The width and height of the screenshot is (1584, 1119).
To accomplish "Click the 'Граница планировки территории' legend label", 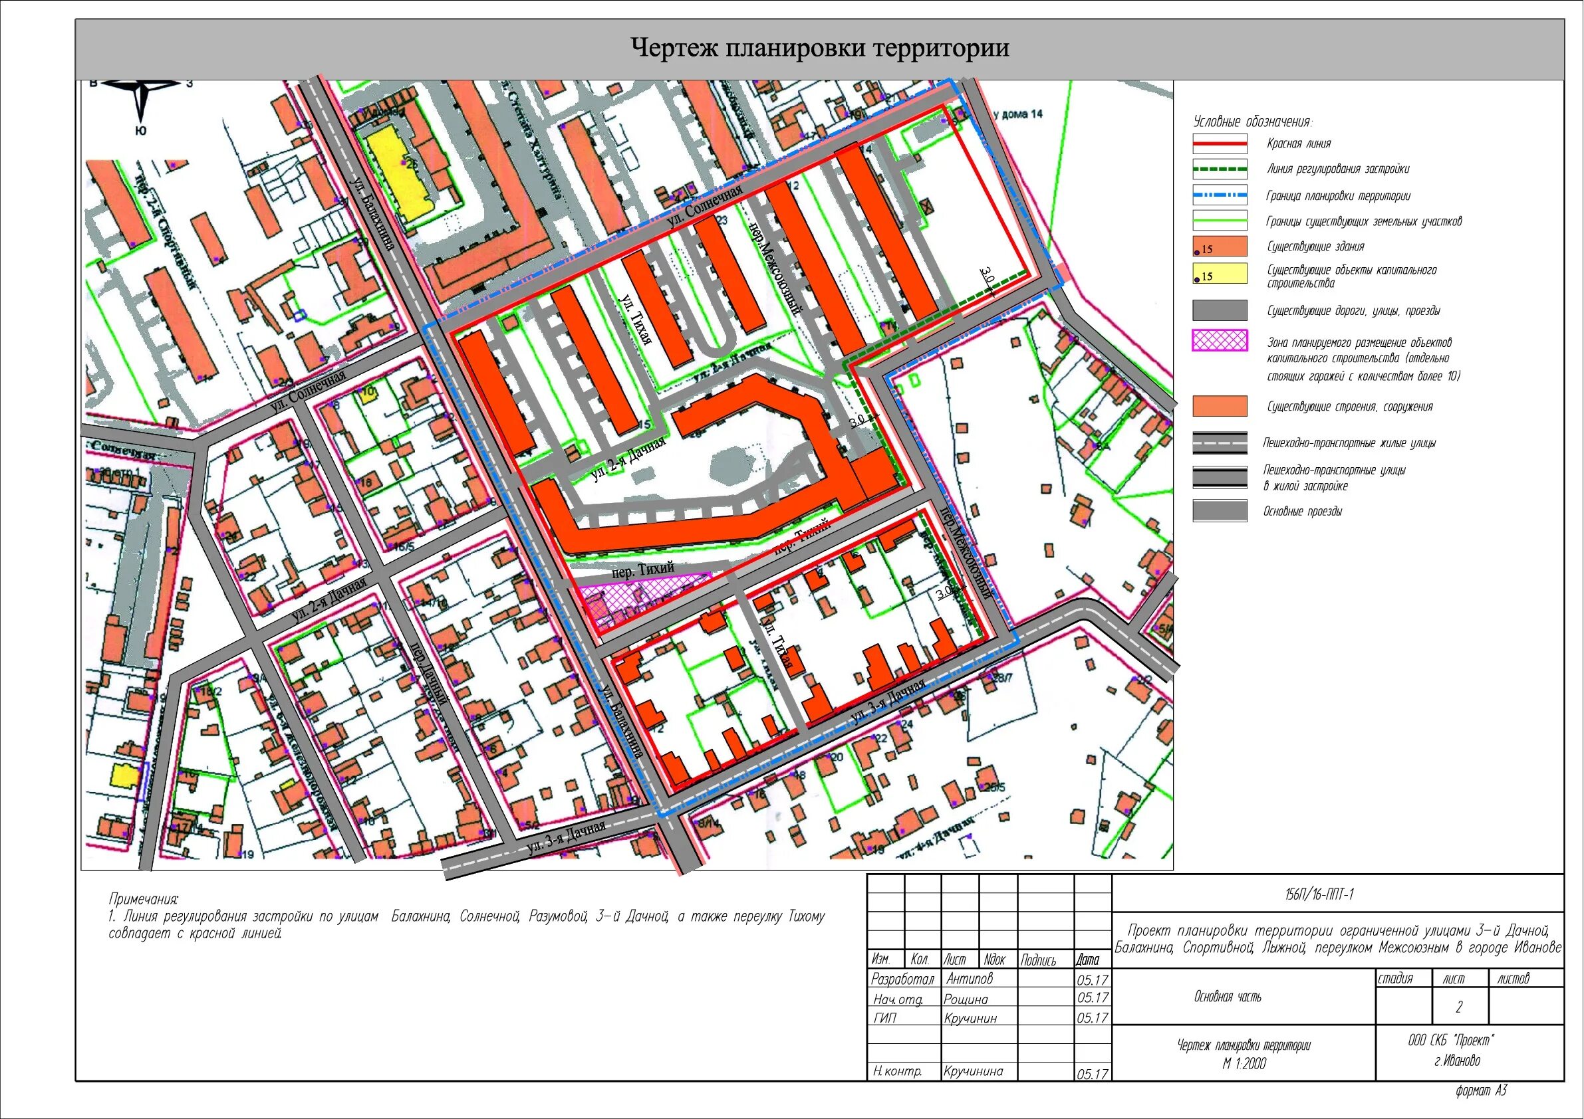I will [1339, 196].
